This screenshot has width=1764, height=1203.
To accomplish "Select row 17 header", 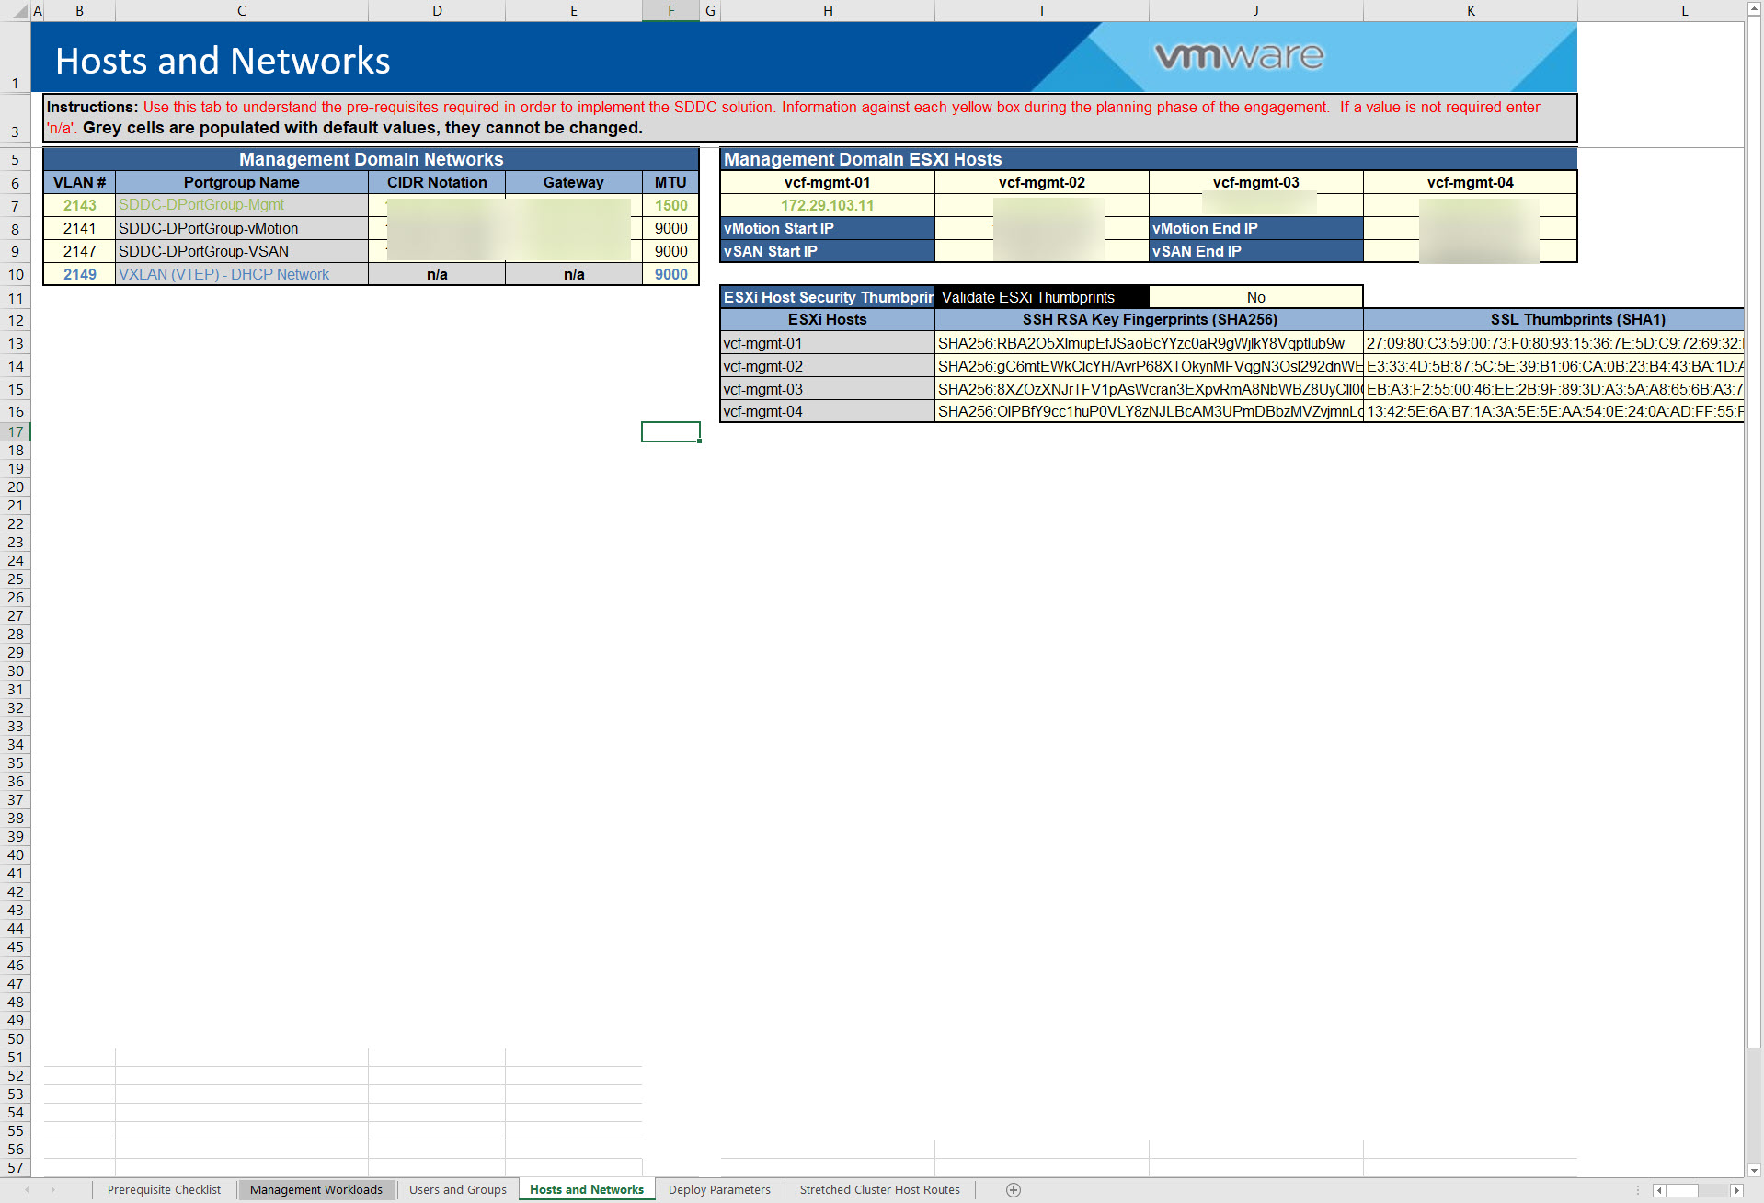I will pos(16,431).
